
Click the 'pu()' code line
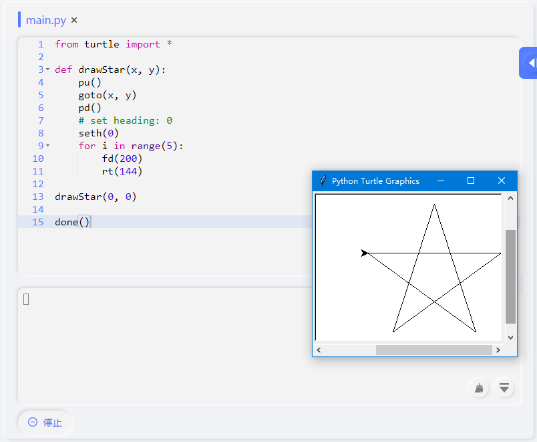89,82
